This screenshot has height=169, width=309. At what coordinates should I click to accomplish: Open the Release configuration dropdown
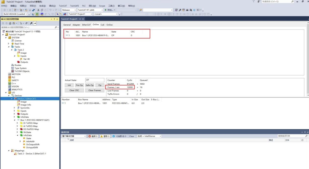pyautogui.click(x=75, y=10)
